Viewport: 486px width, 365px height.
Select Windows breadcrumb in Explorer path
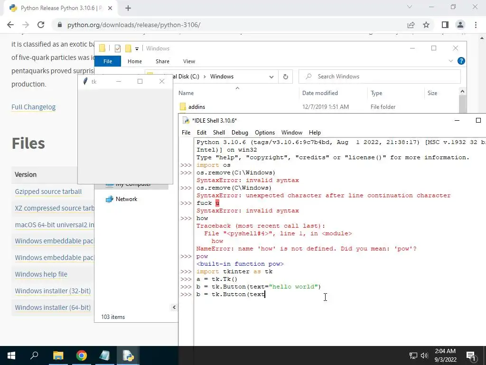pos(222,77)
